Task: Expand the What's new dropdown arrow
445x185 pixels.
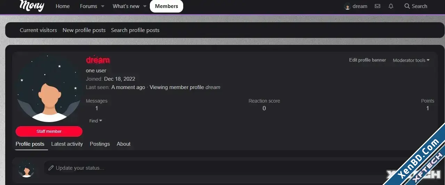Action: 145,6
